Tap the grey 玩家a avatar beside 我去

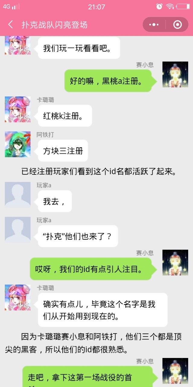(17, 195)
